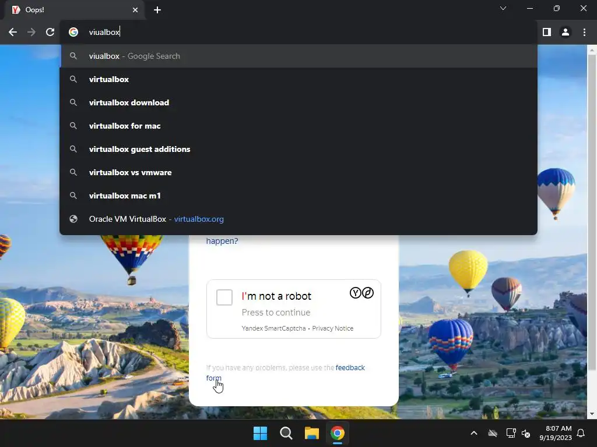Open the Privacy Notice link
The width and height of the screenshot is (597, 447).
coord(333,328)
